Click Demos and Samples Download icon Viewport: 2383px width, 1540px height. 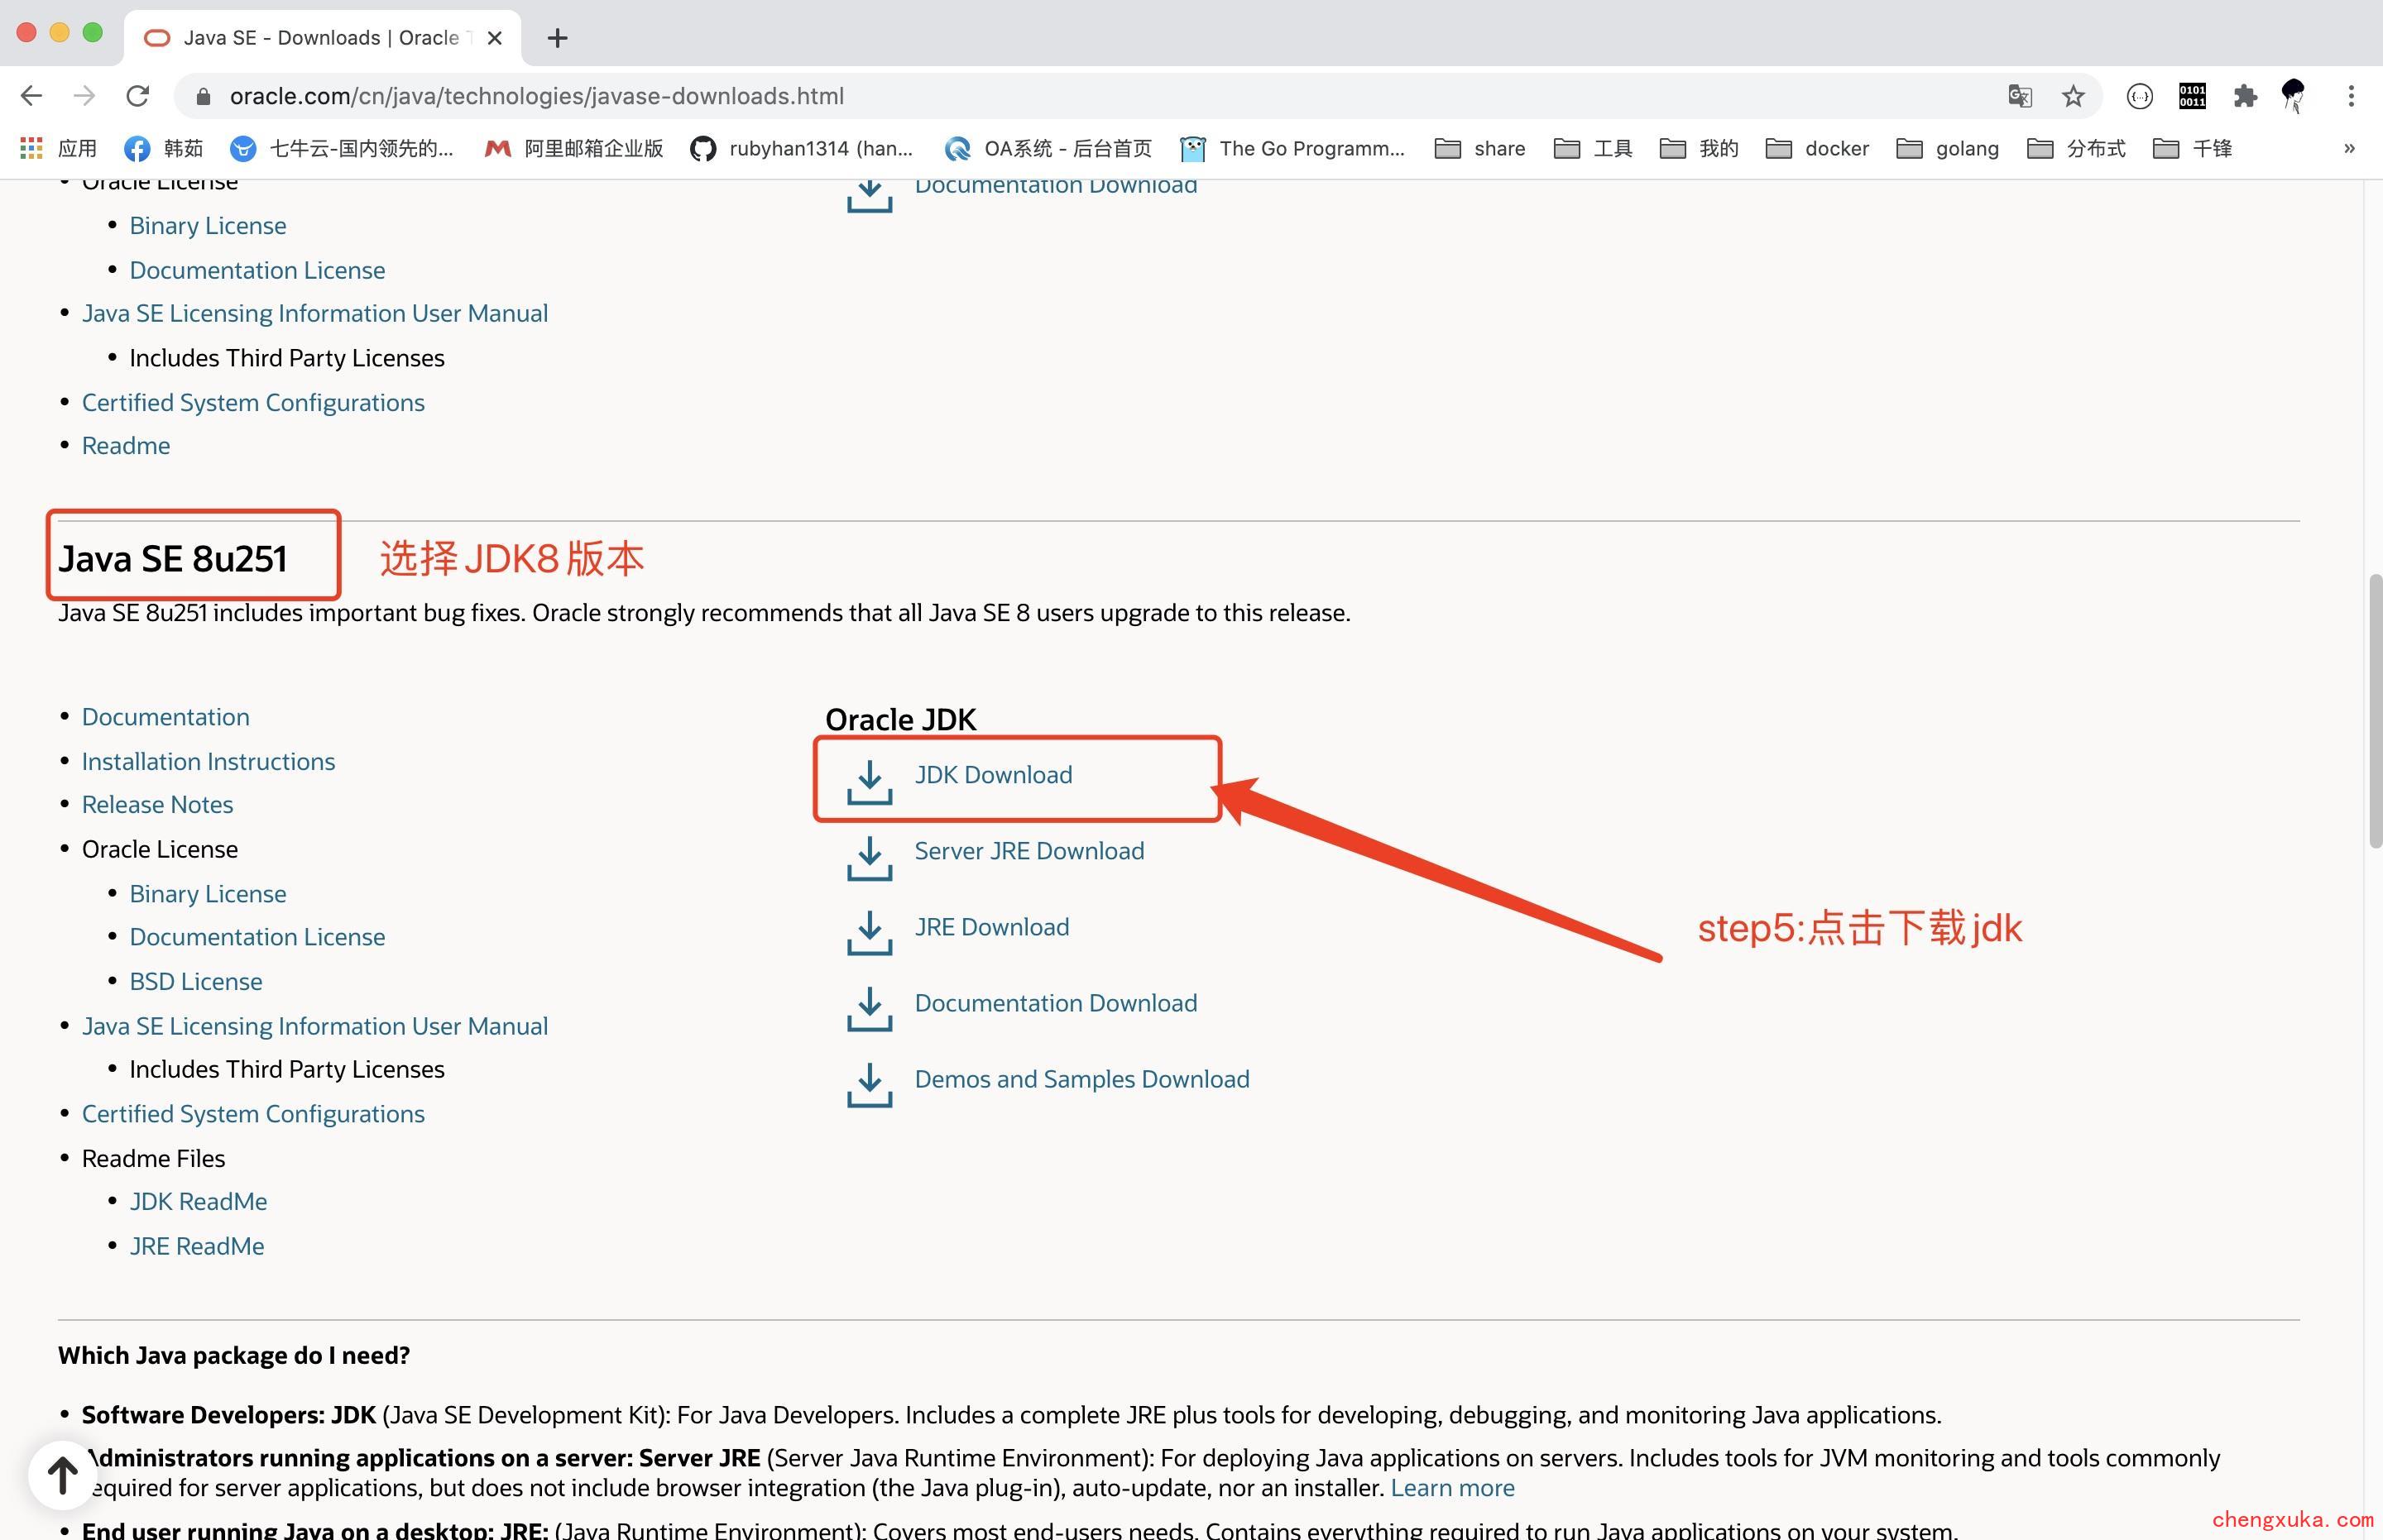(x=870, y=1086)
